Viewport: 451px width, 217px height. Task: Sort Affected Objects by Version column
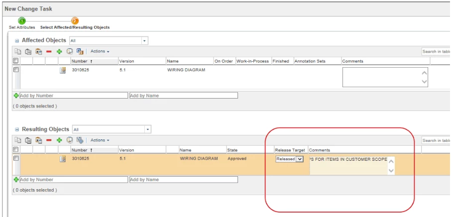pos(142,61)
